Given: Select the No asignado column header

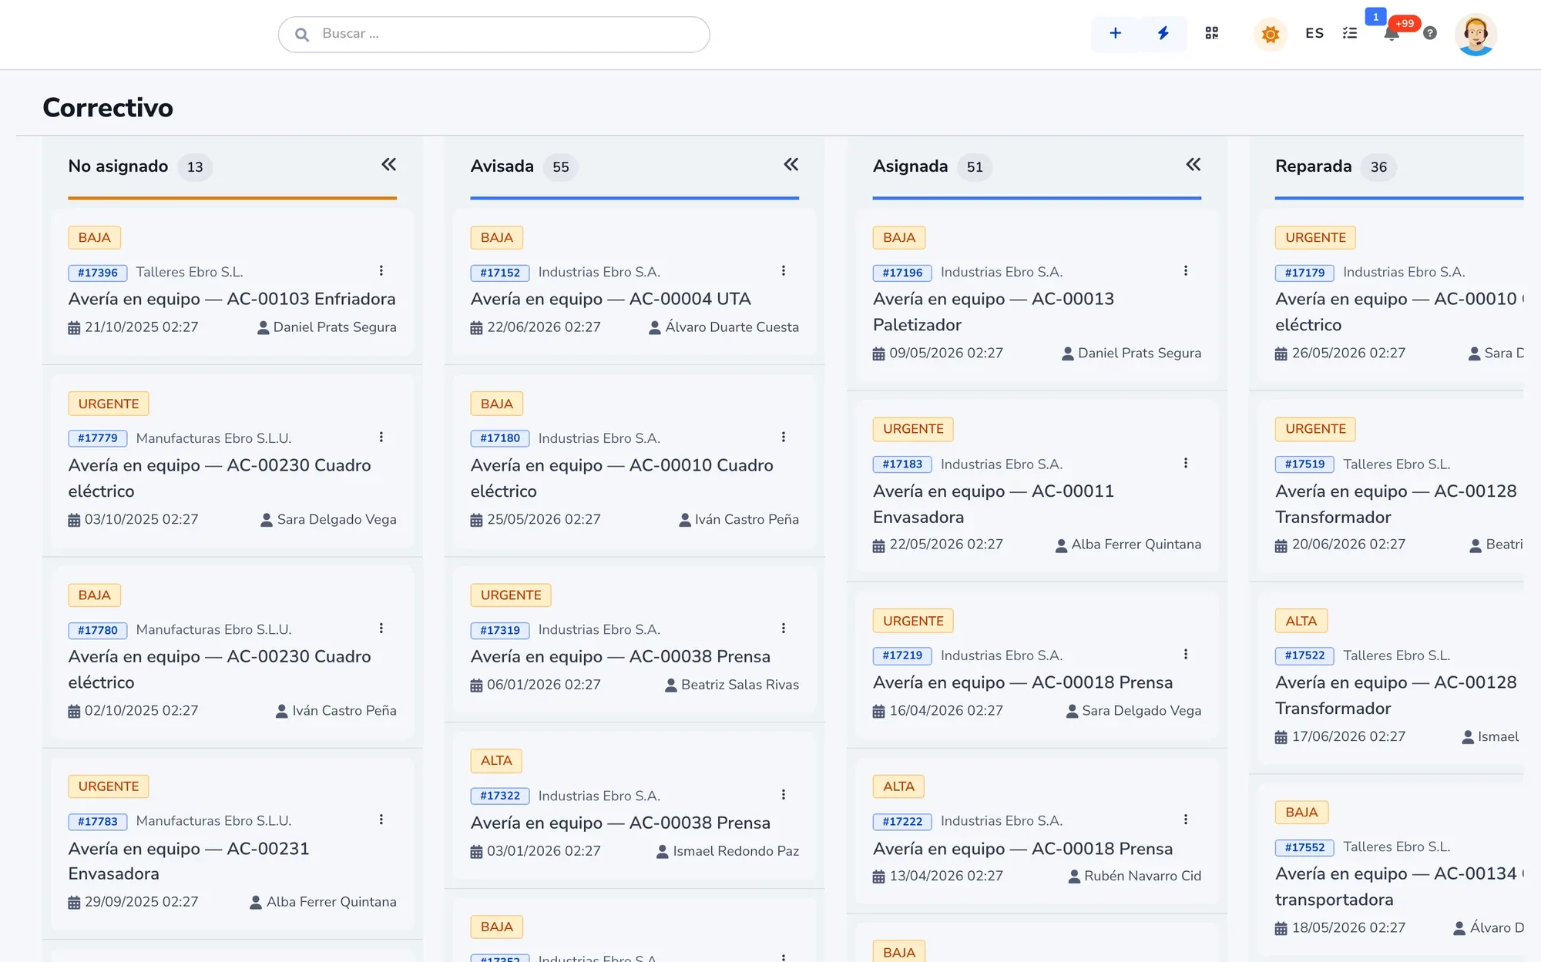Looking at the screenshot, I should coord(118,166).
